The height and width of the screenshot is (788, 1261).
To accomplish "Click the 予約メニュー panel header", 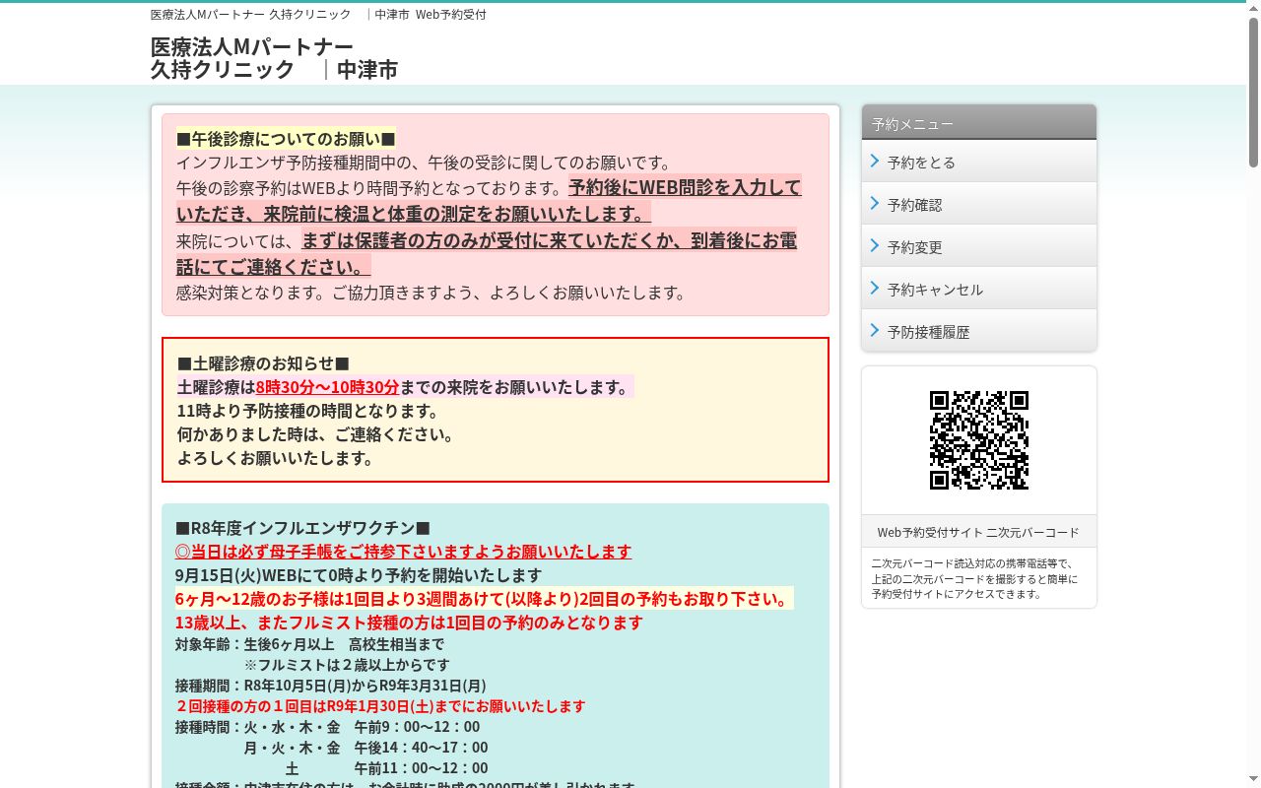I will coord(979,123).
